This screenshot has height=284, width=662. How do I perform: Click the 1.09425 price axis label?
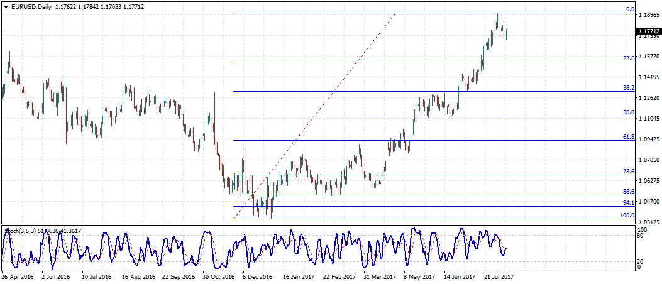point(648,139)
